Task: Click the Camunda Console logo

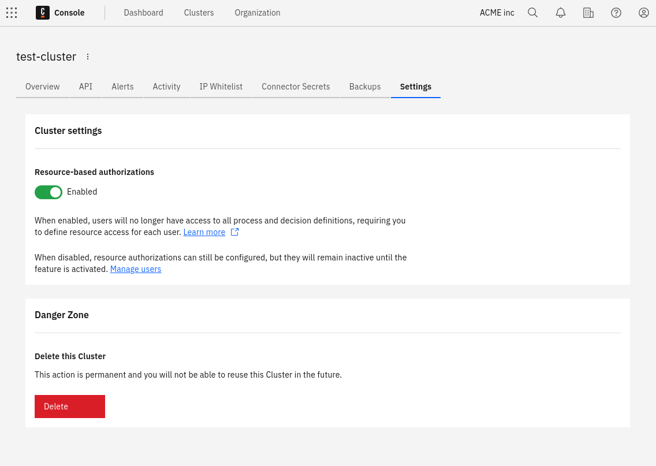Action: pyautogui.click(x=43, y=13)
